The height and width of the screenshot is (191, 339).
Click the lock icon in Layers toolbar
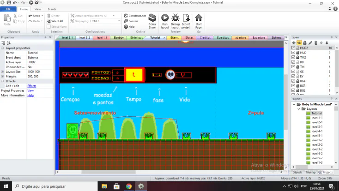pos(305,43)
